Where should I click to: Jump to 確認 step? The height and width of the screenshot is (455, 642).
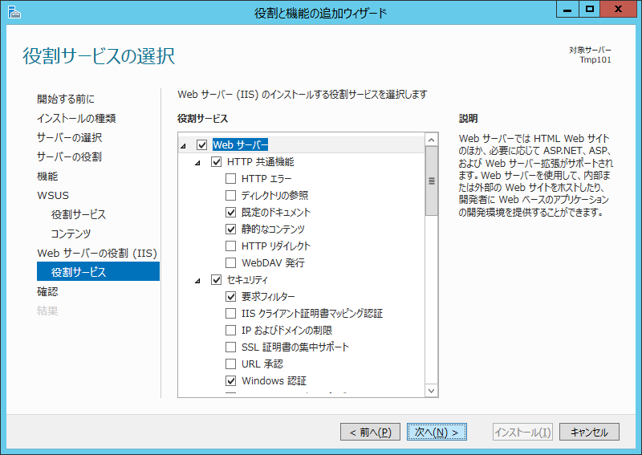click(x=47, y=291)
